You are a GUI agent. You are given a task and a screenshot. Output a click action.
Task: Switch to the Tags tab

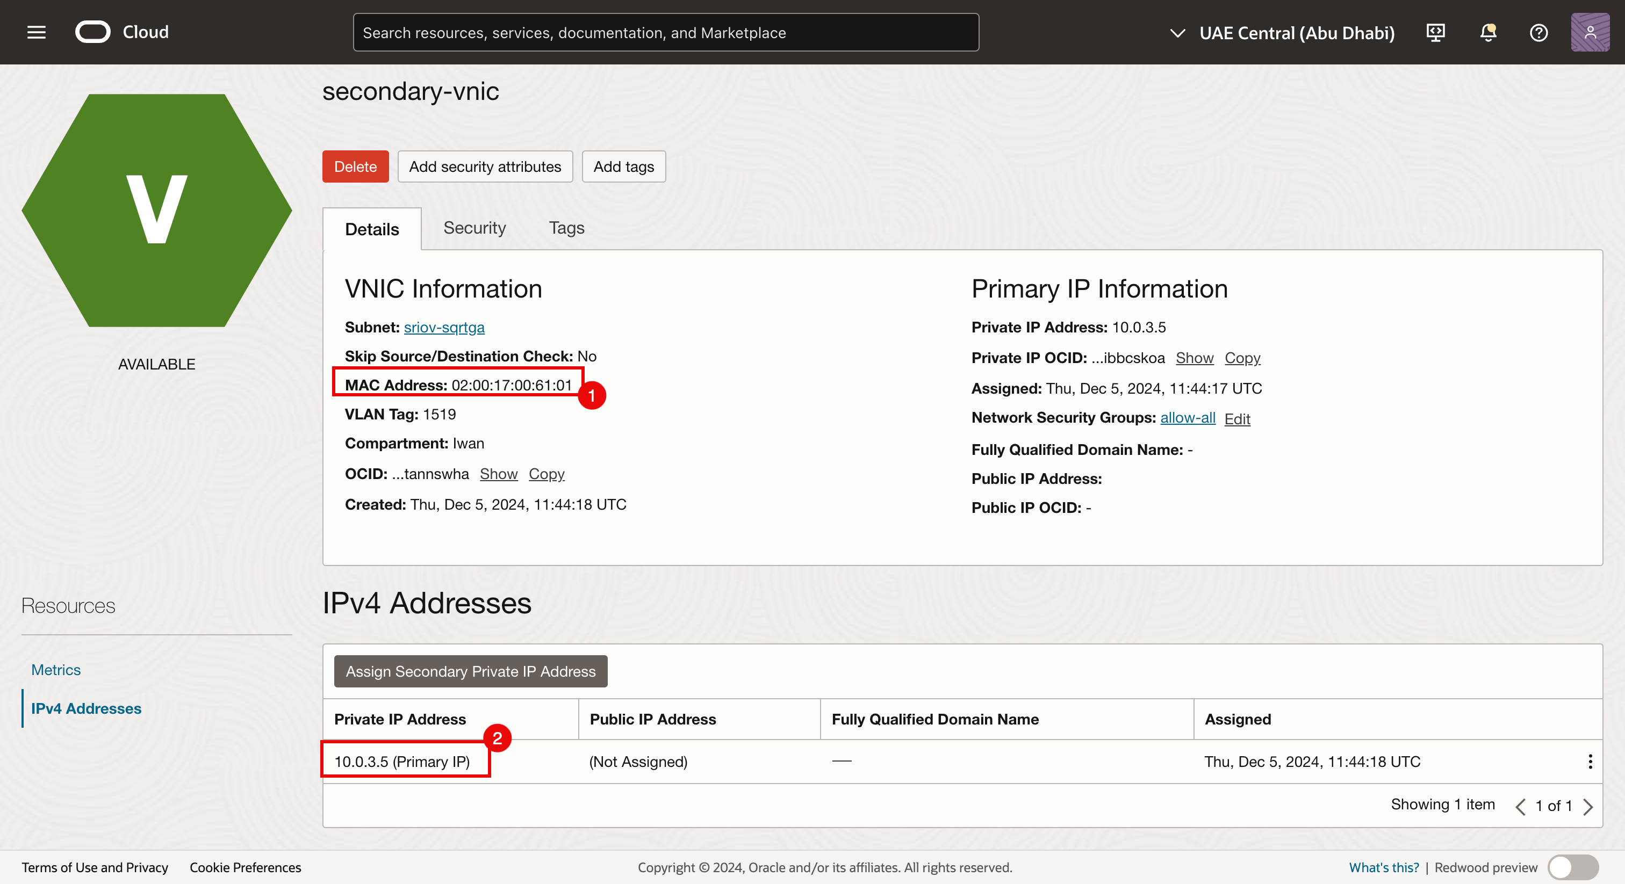click(566, 228)
